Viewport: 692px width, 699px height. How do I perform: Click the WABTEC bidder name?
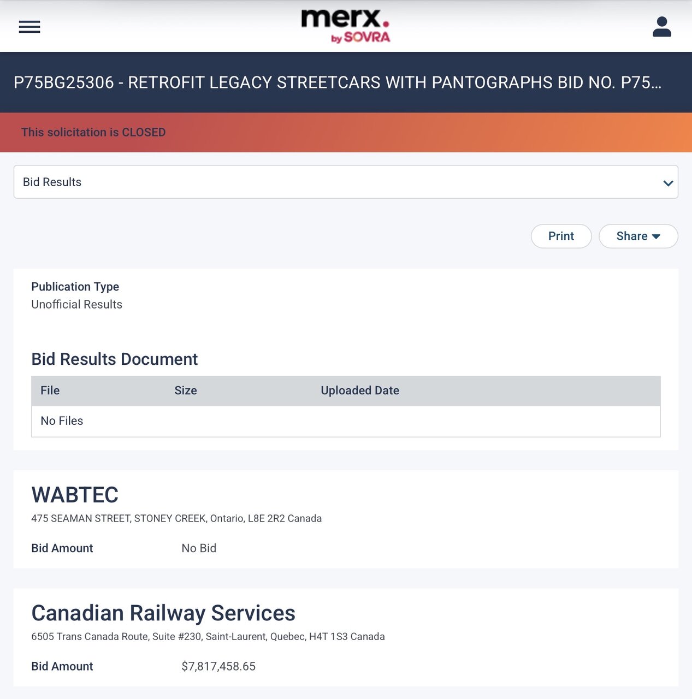75,495
